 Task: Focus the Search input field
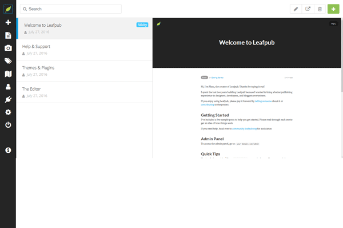click(x=71, y=9)
